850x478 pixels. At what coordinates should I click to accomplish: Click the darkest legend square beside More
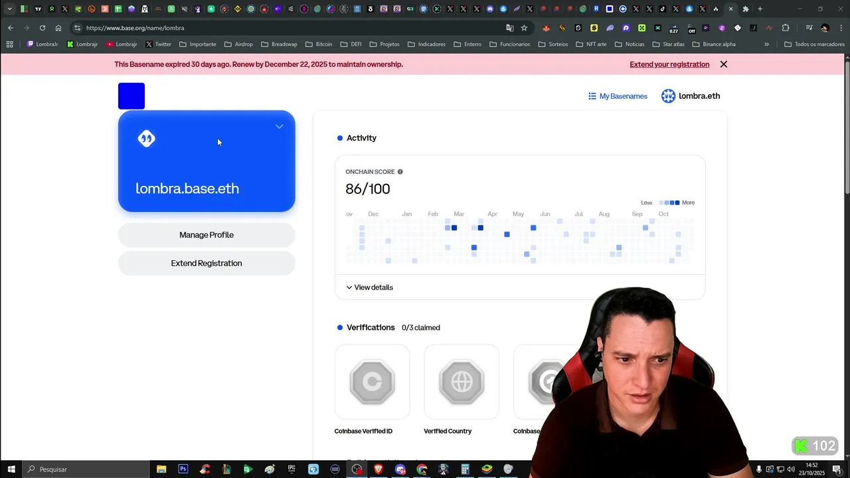677,202
